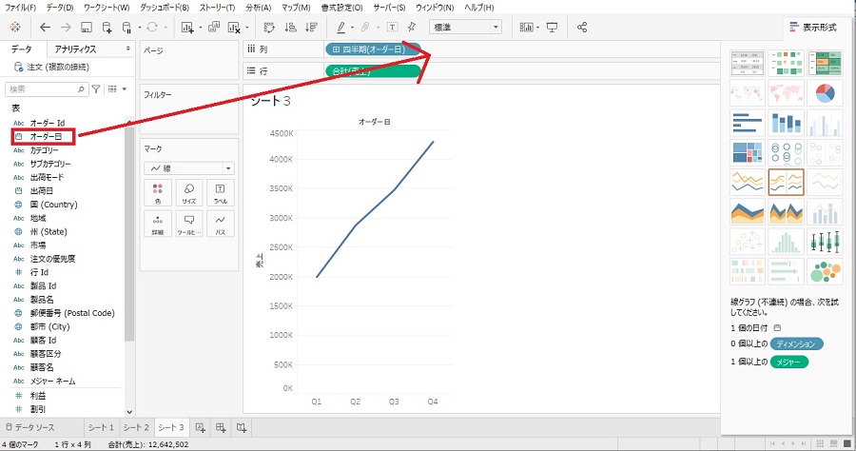The width and height of the screenshot is (856, 451).
Task: Open the ラベル (Label) mark card
Action: 220,193
